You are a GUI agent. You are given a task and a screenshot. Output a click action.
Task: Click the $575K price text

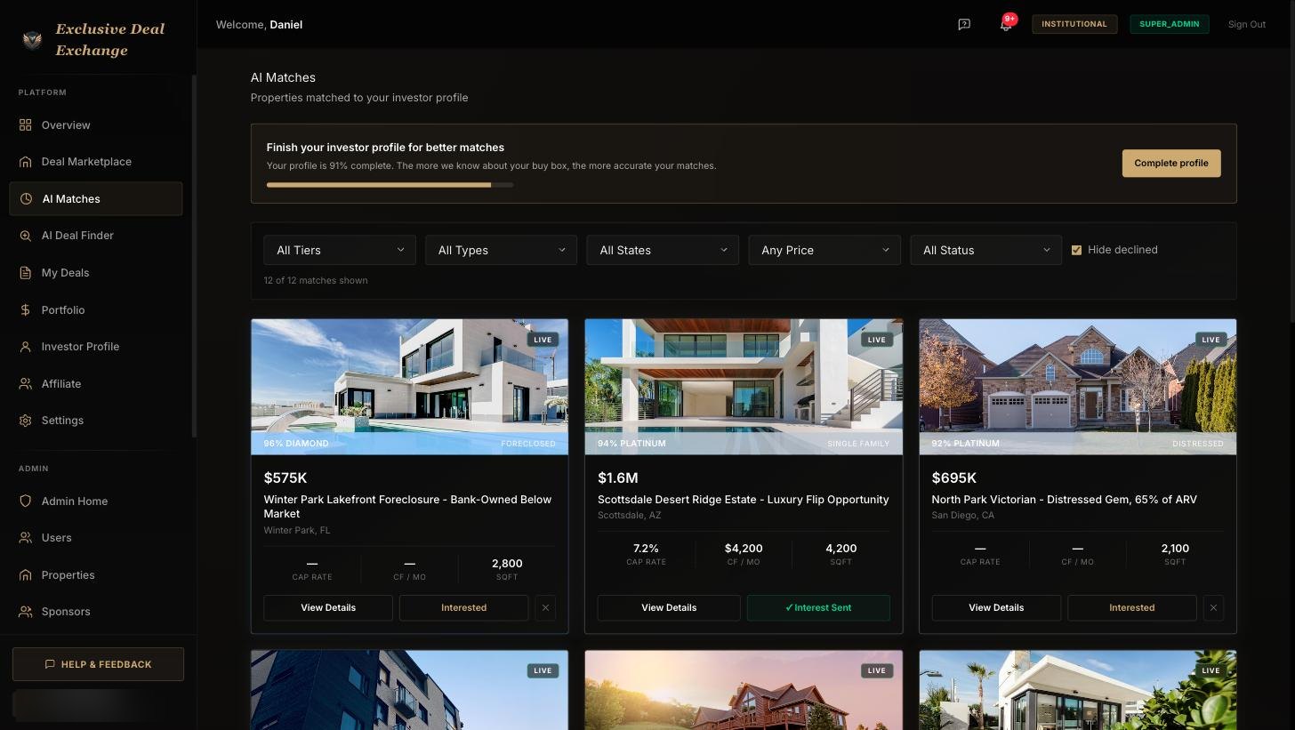(286, 478)
